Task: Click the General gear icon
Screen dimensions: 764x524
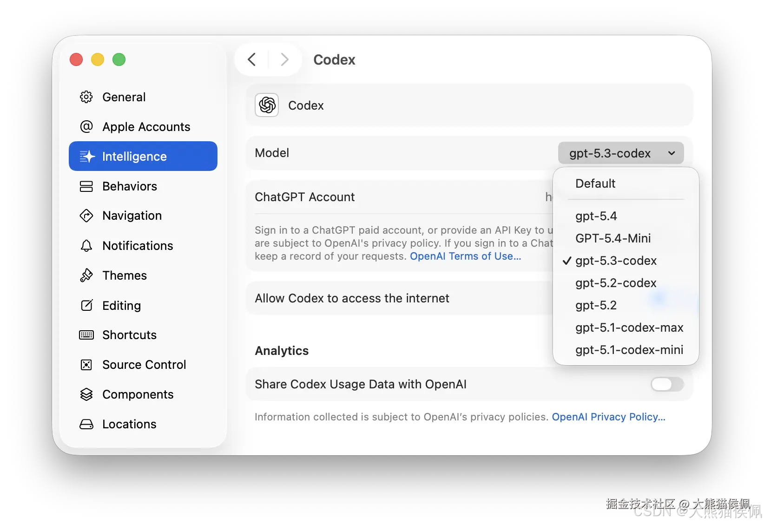Action: point(86,97)
